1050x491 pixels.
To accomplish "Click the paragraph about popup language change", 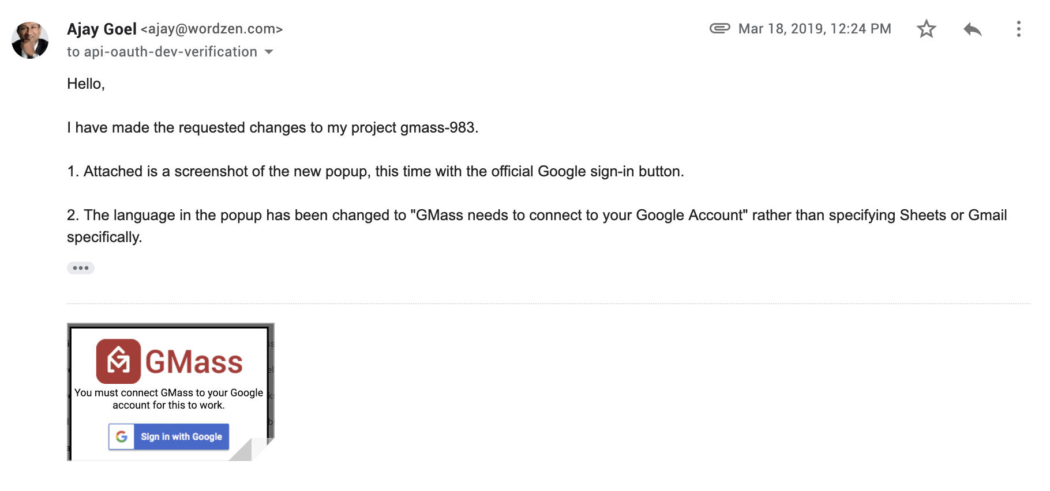I will 537,216.
